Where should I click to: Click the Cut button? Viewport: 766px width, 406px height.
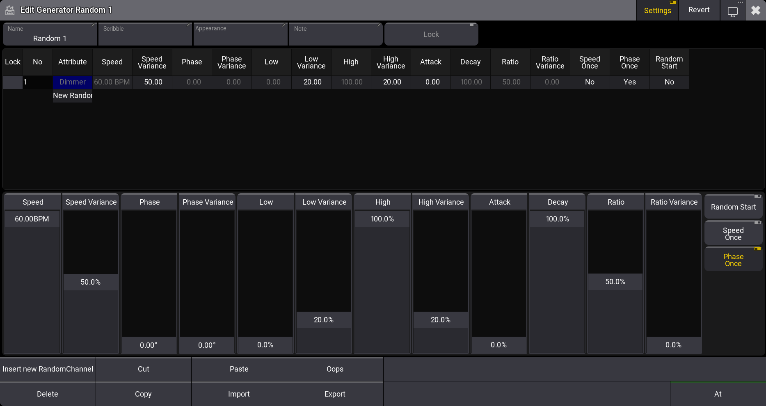(144, 369)
